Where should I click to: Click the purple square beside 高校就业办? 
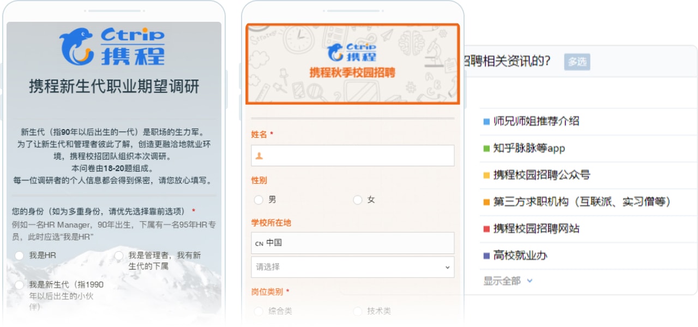486,256
